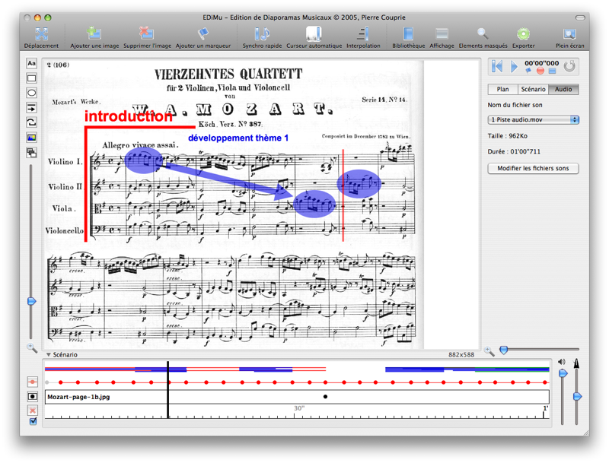609x463 pixels.
Task: Select the arrow drawing tool
Action: (x=31, y=107)
